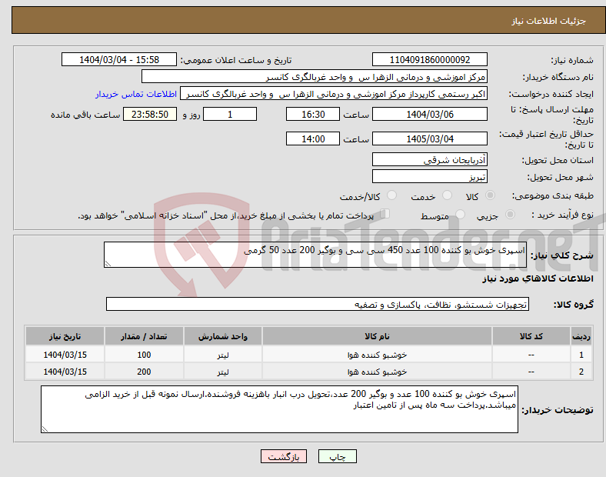Click the city field تبریز

coord(430,177)
